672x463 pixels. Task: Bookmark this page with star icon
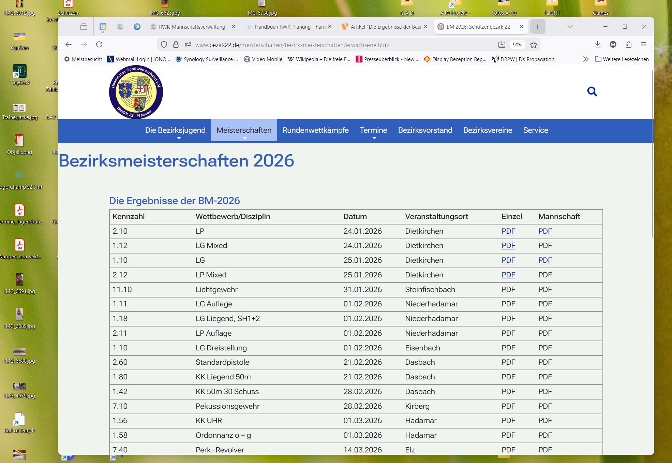(534, 45)
